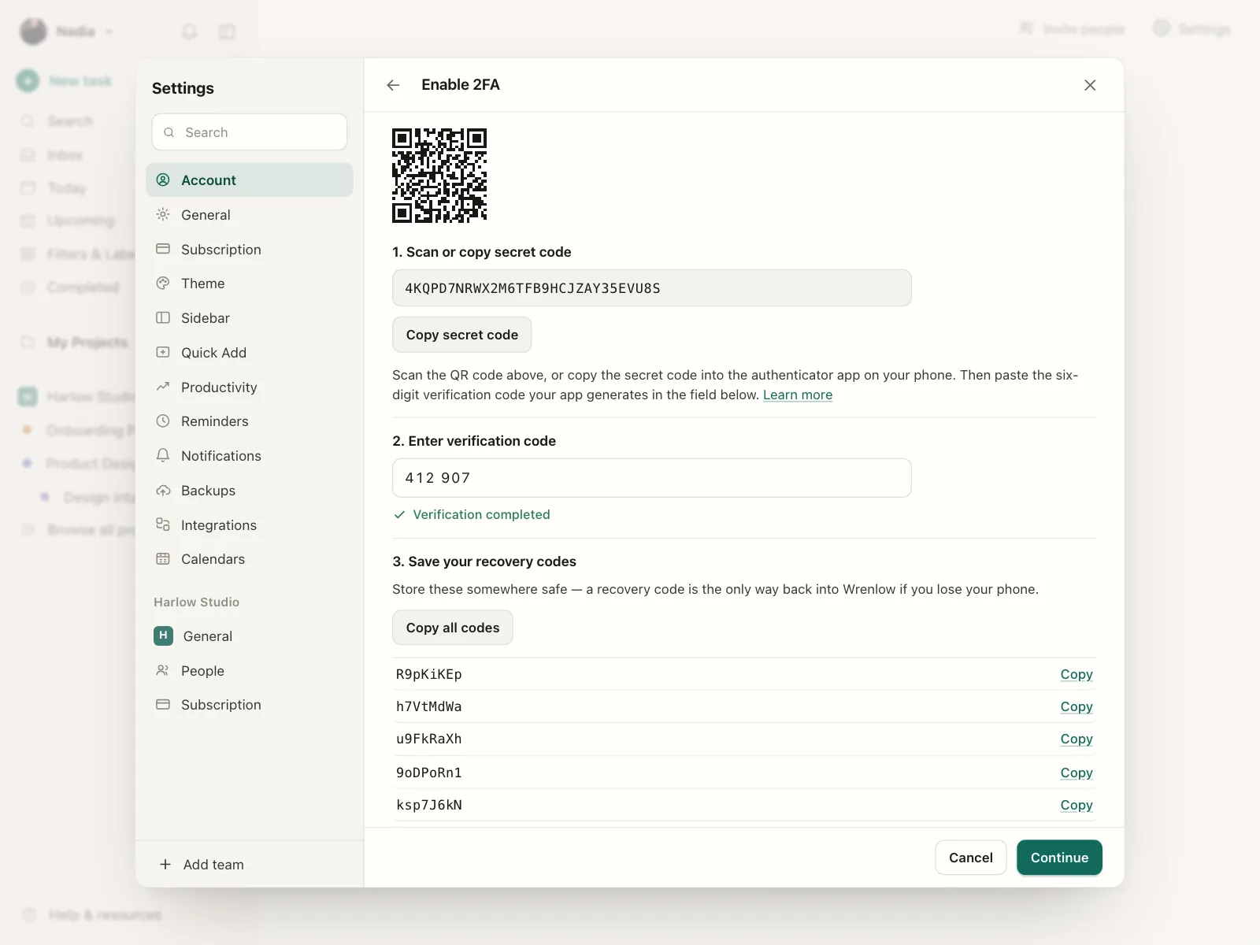Click the Integrations icon
The image size is (1260, 945).
click(163, 524)
